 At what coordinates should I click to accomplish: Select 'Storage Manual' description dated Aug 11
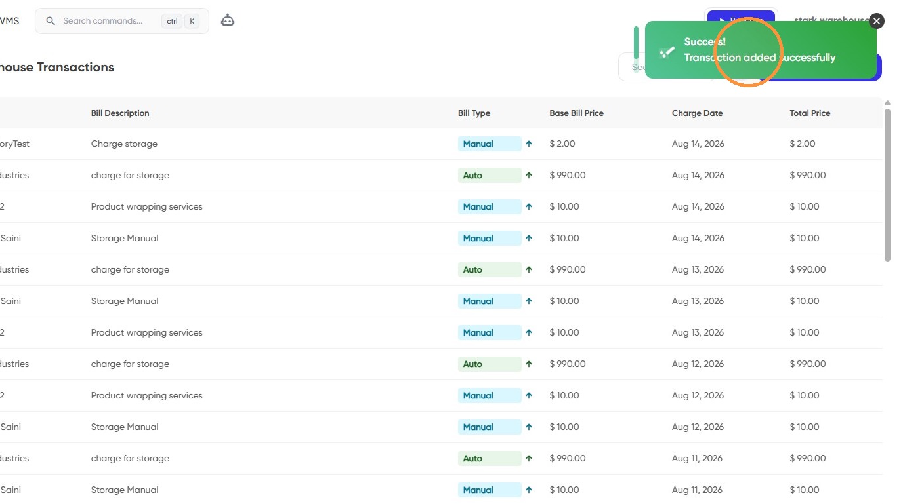pos(125,490)
